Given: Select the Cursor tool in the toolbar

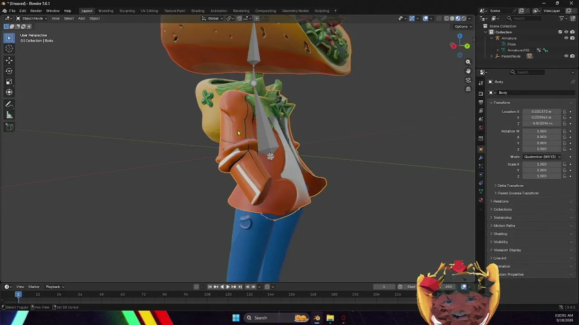Looking at the screenshot, I should [9, 48].
